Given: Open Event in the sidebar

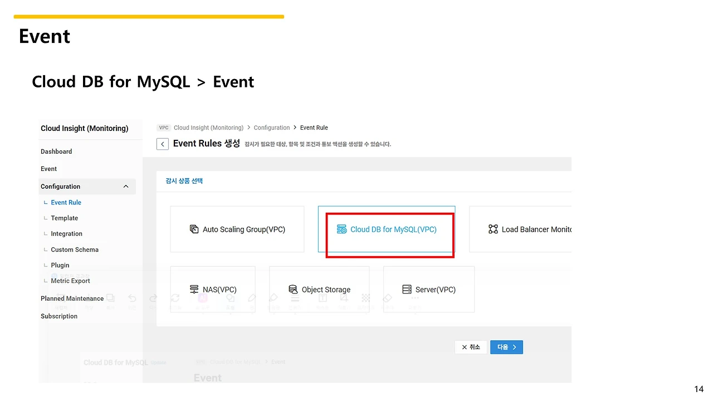Looking at the screenshot, I should tap(49, 169).
